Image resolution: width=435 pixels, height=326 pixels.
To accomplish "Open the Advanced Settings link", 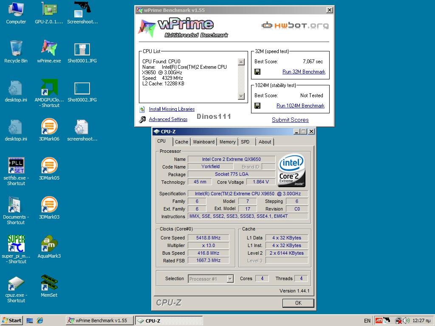I will (x=168, y=119).
